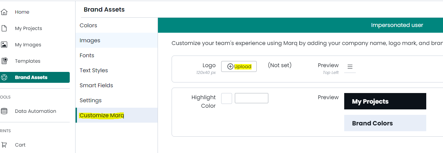Open the Colors section
This screenshot has width=443, height=153.
(x=89, y=26)
